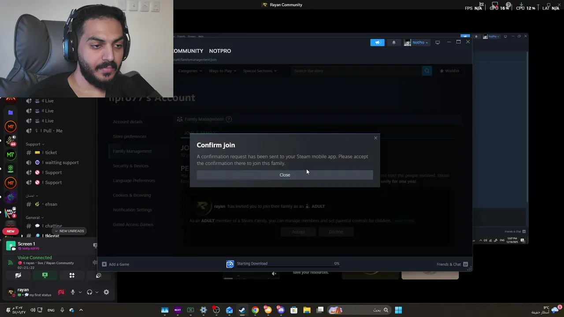The image size is (564, 317).
Task: Open Special Sections dropdown
Action: (260, 71)
